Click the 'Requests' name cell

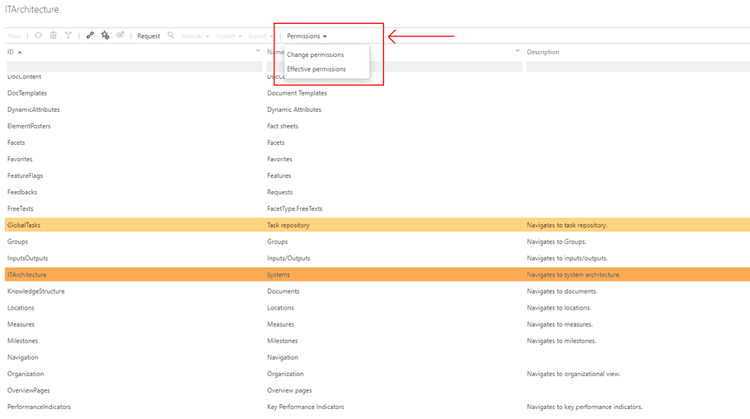point(280,192)
